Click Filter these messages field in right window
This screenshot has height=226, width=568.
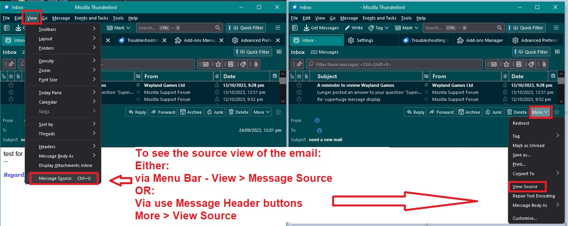394,64
